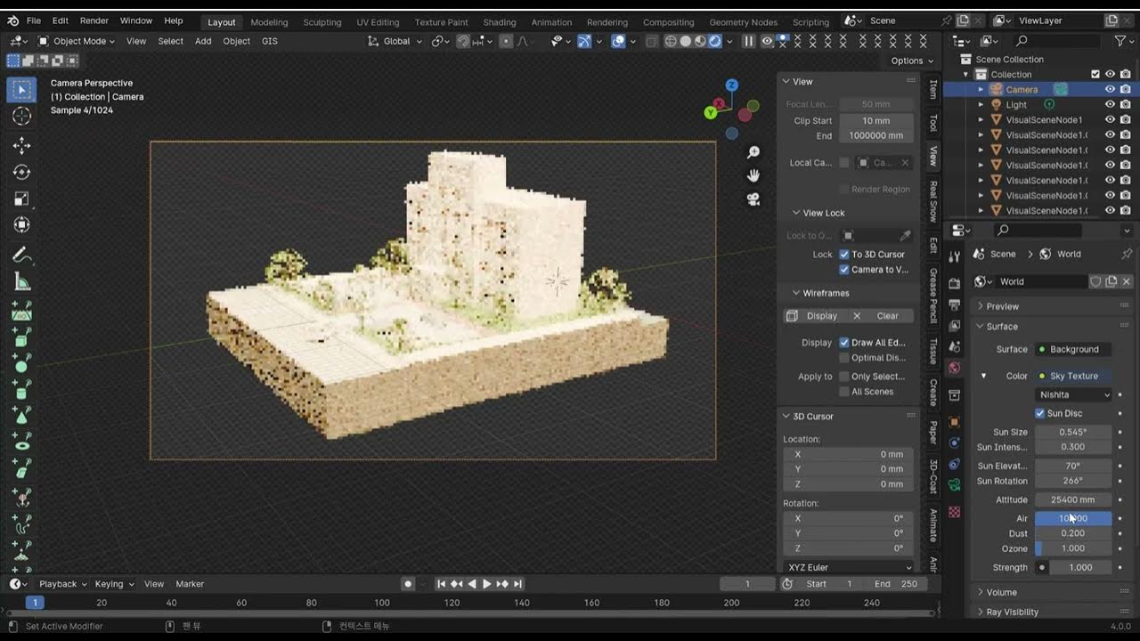
Task: Toggle snapping magnet icon
Action: [463, 41]
